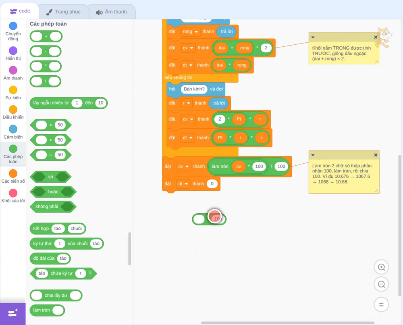Click the workspace horizontal scrollbar

pyautogui.click(x=288, y=323)
